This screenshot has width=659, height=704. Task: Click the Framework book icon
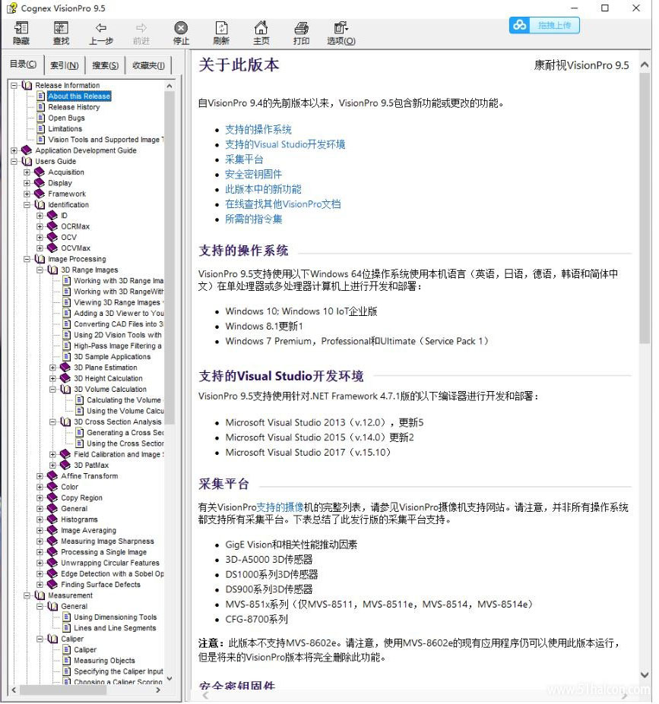pyautogui.click(x=40, y=194)
